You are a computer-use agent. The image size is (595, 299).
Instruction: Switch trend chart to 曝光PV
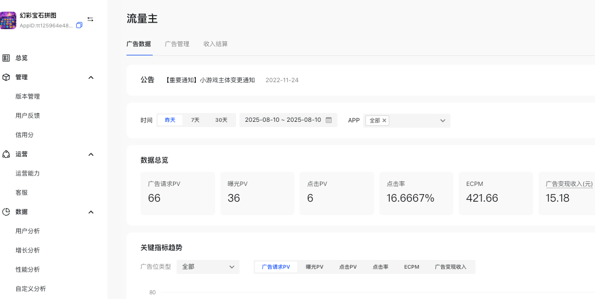click(315, 267)
